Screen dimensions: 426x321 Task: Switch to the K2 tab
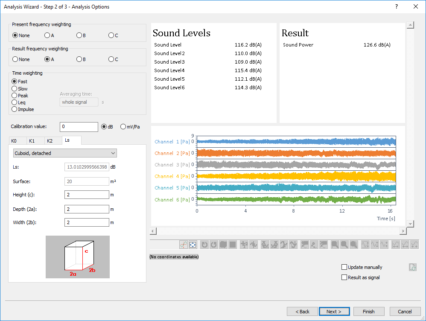53,141
